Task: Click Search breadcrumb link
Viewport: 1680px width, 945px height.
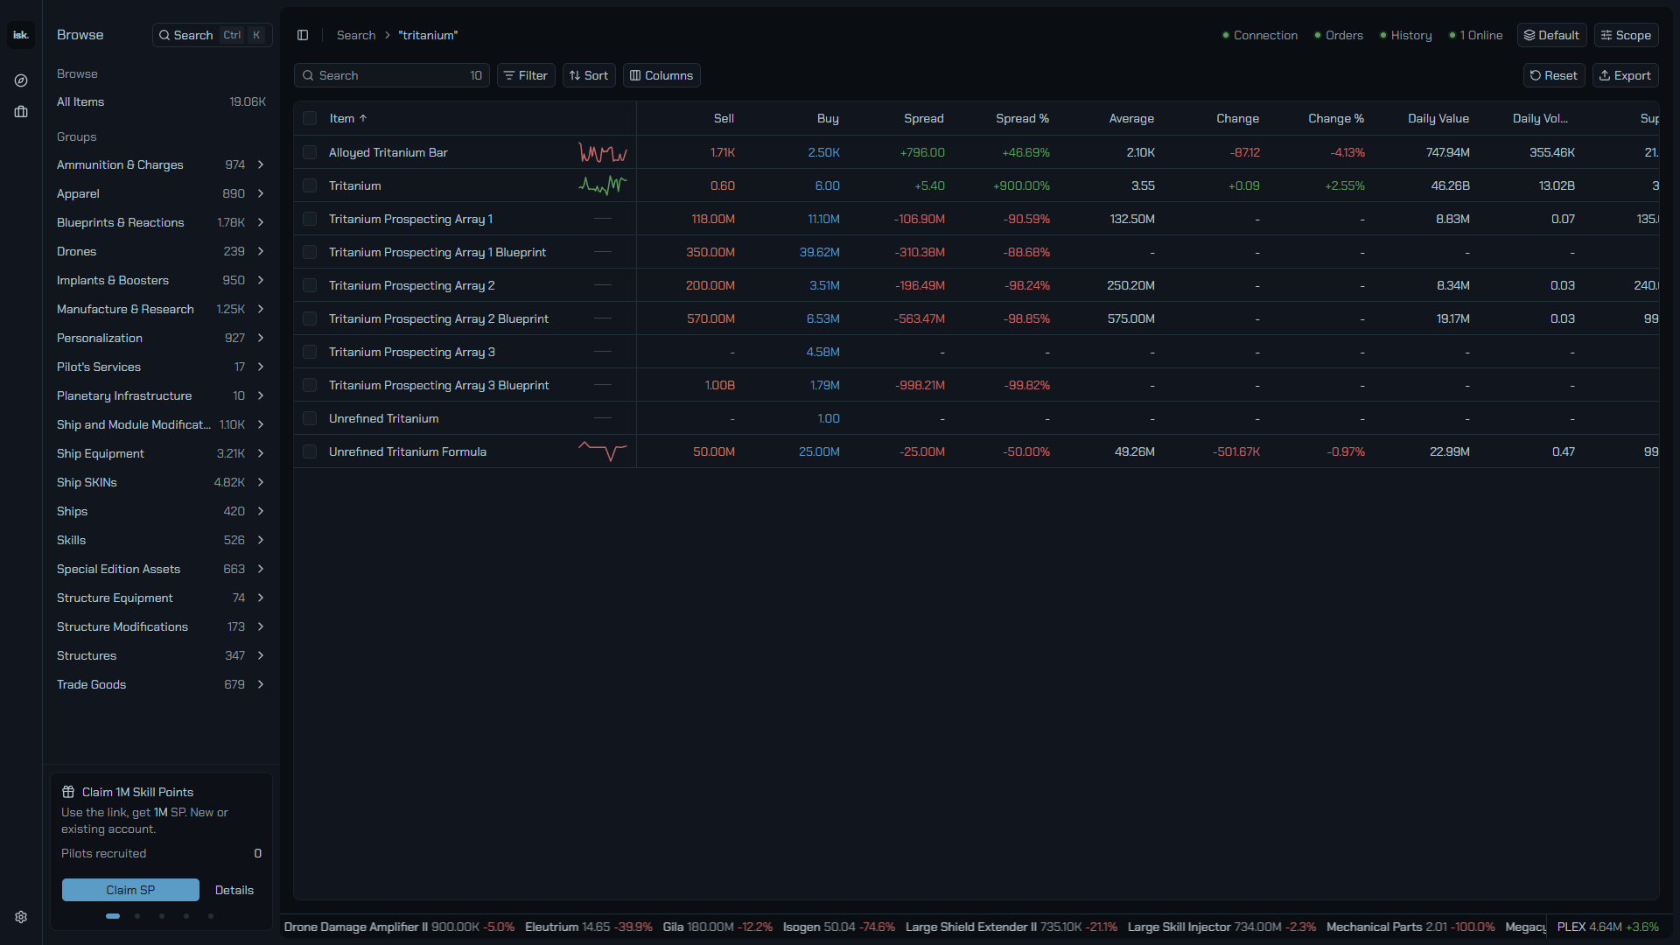Action: [356, 35]
